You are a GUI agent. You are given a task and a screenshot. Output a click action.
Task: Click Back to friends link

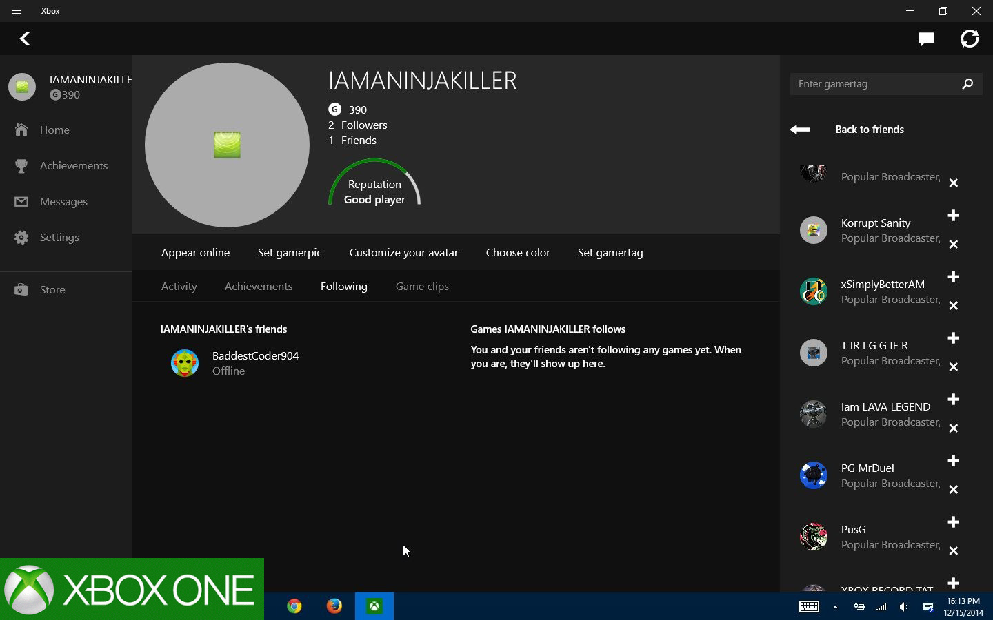869,130
